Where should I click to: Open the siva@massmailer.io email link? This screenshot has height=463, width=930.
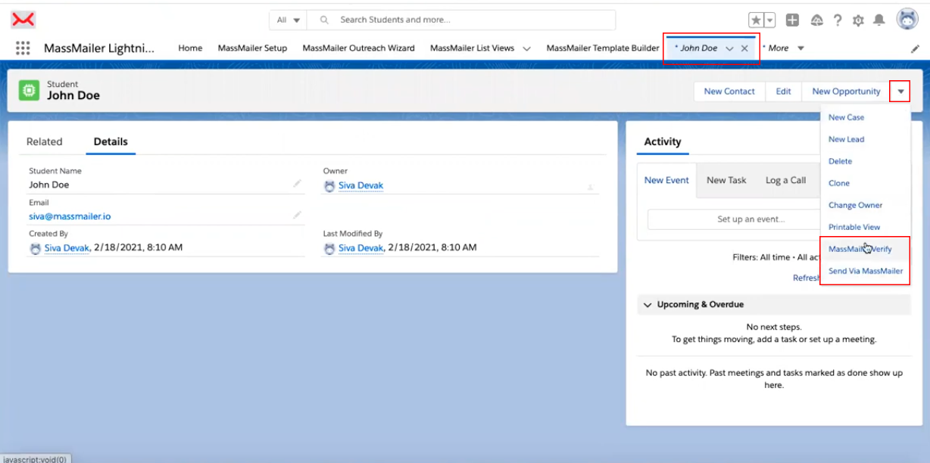(70, 216)
